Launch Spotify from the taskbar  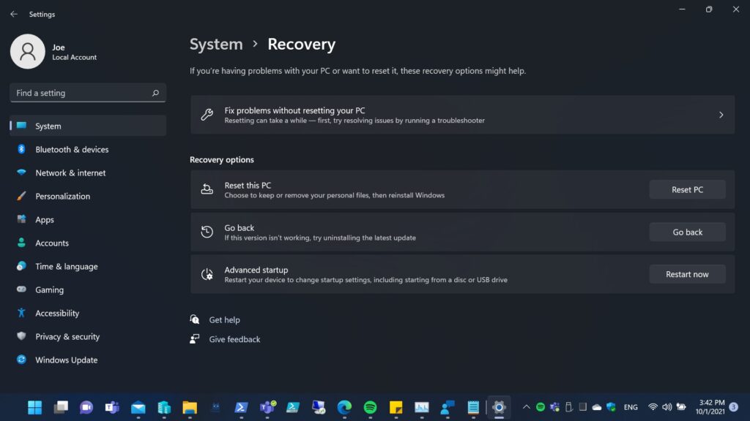[x=370, y=407]
